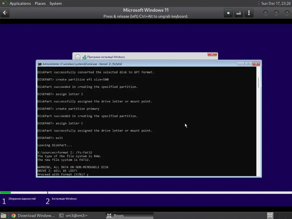Click the Windows Setup installer icon
The height and width of the screenshot is (219, 292).
pos(84,57)
